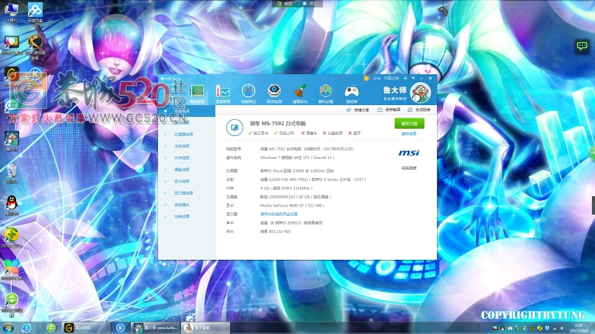This screenshot has height=334, width=595.
Task: Open the Lu Master desktop shortcut icon
Action: pos(11,142)
